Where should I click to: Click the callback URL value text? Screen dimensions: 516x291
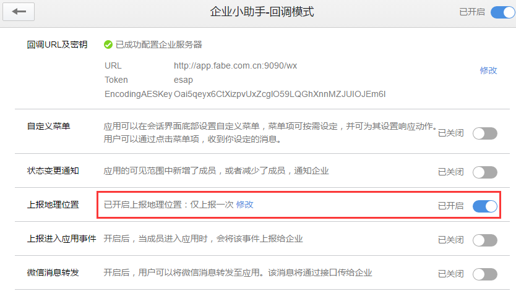pos(235,65)
